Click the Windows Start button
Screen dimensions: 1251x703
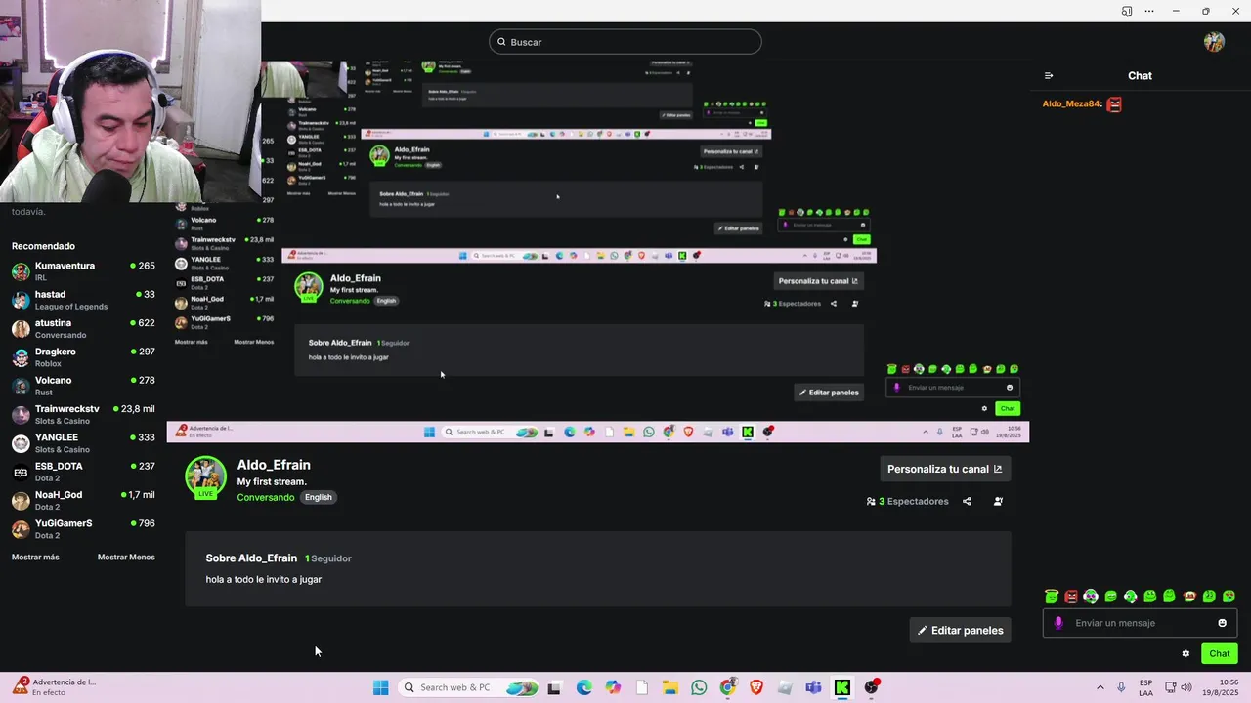tap(381, 687)
